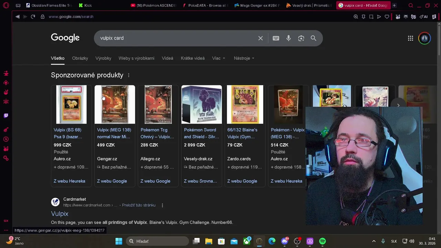441x248 pixels.
Task: Open the Opera GX workspaces icon
Action: point(18,6)
